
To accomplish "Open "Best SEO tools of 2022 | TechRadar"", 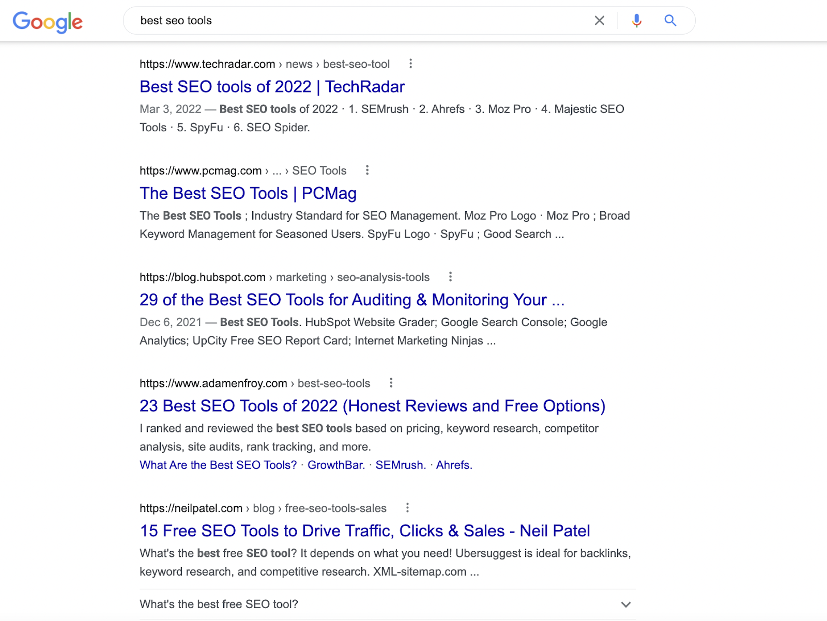I will (x=272, y=87).
